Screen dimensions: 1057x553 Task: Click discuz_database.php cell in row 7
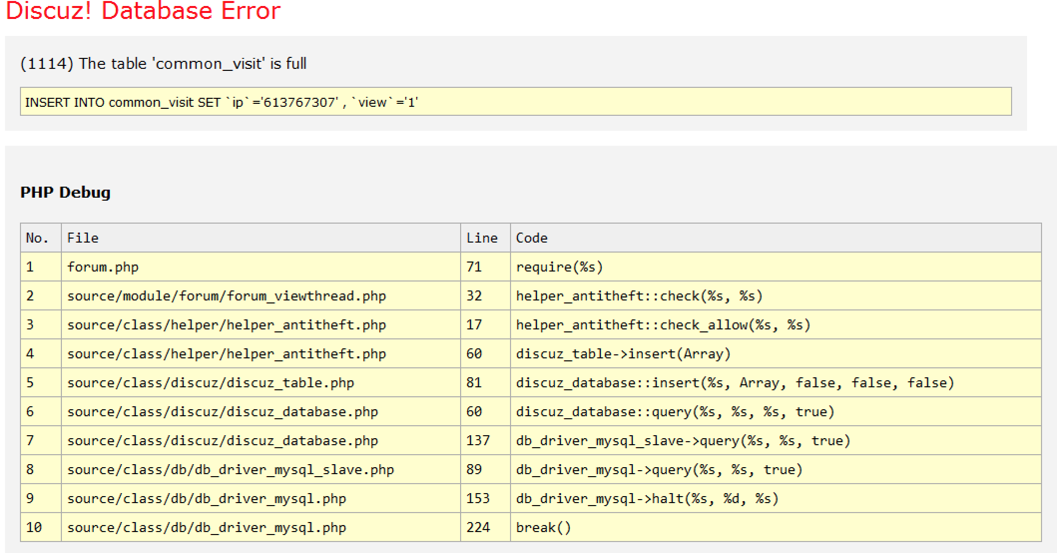click(x=261, y=440)
